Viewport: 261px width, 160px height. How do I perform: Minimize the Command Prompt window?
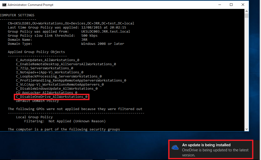point(220,5)
